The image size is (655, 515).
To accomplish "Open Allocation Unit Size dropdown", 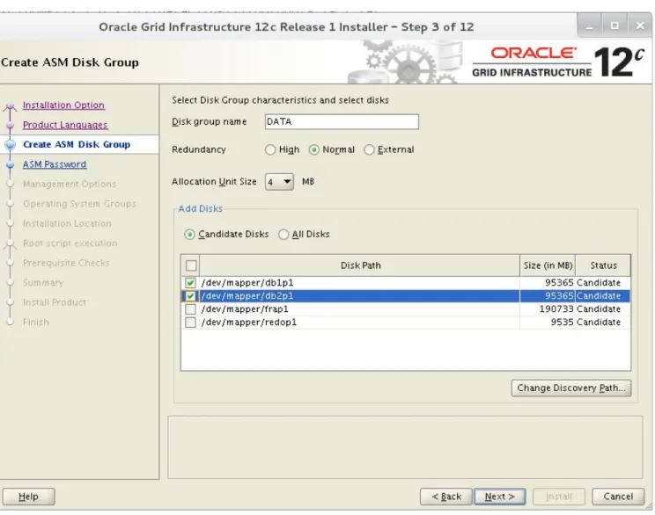I will [279, 182].
